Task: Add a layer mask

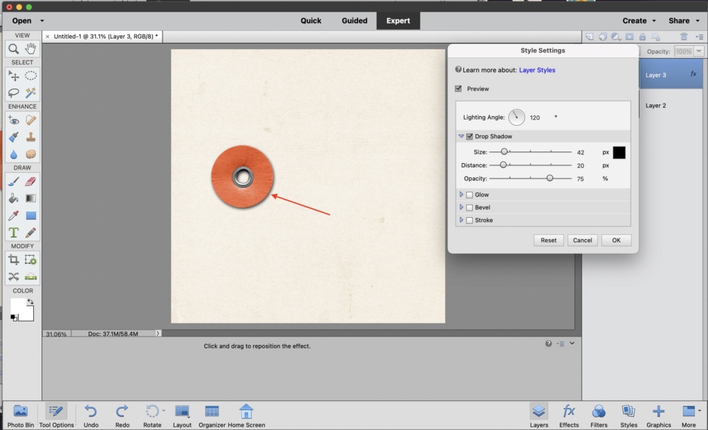Action: [x=629, y=37]
